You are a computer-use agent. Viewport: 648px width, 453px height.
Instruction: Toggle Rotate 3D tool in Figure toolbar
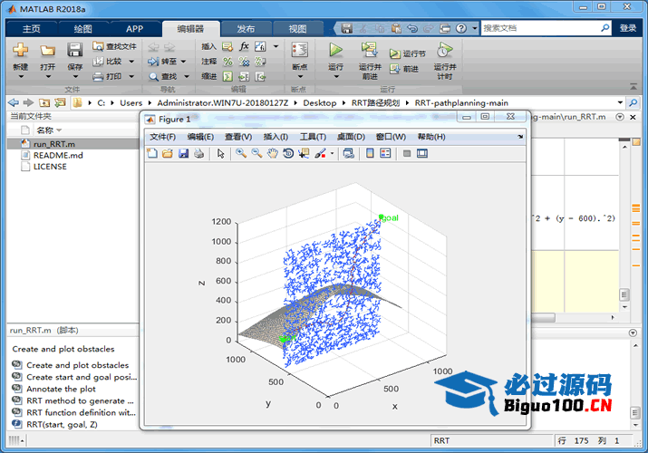click(x=288, y=154)
